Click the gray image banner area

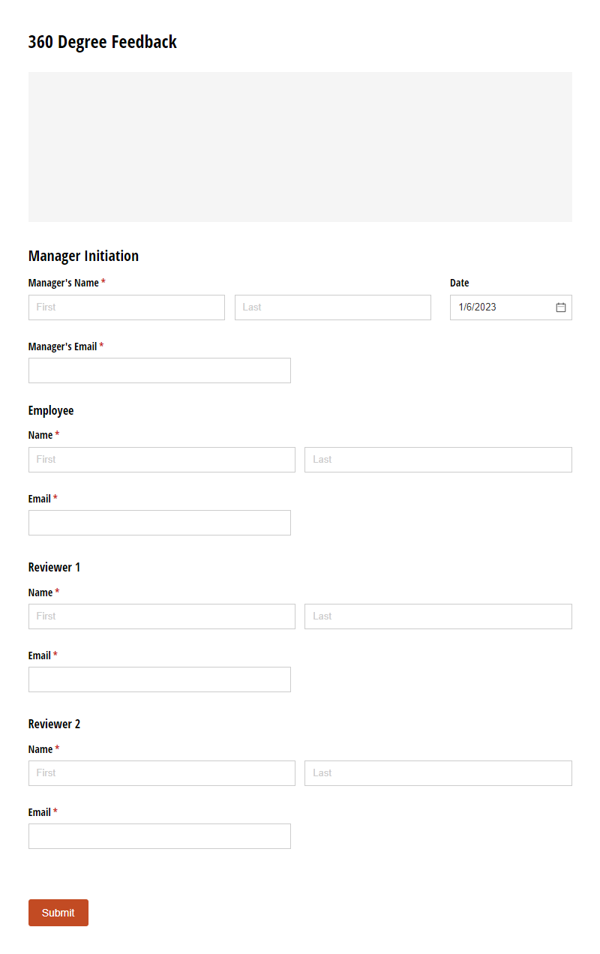coord(300,147)
